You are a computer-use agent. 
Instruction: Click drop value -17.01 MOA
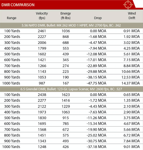point(96,60)
